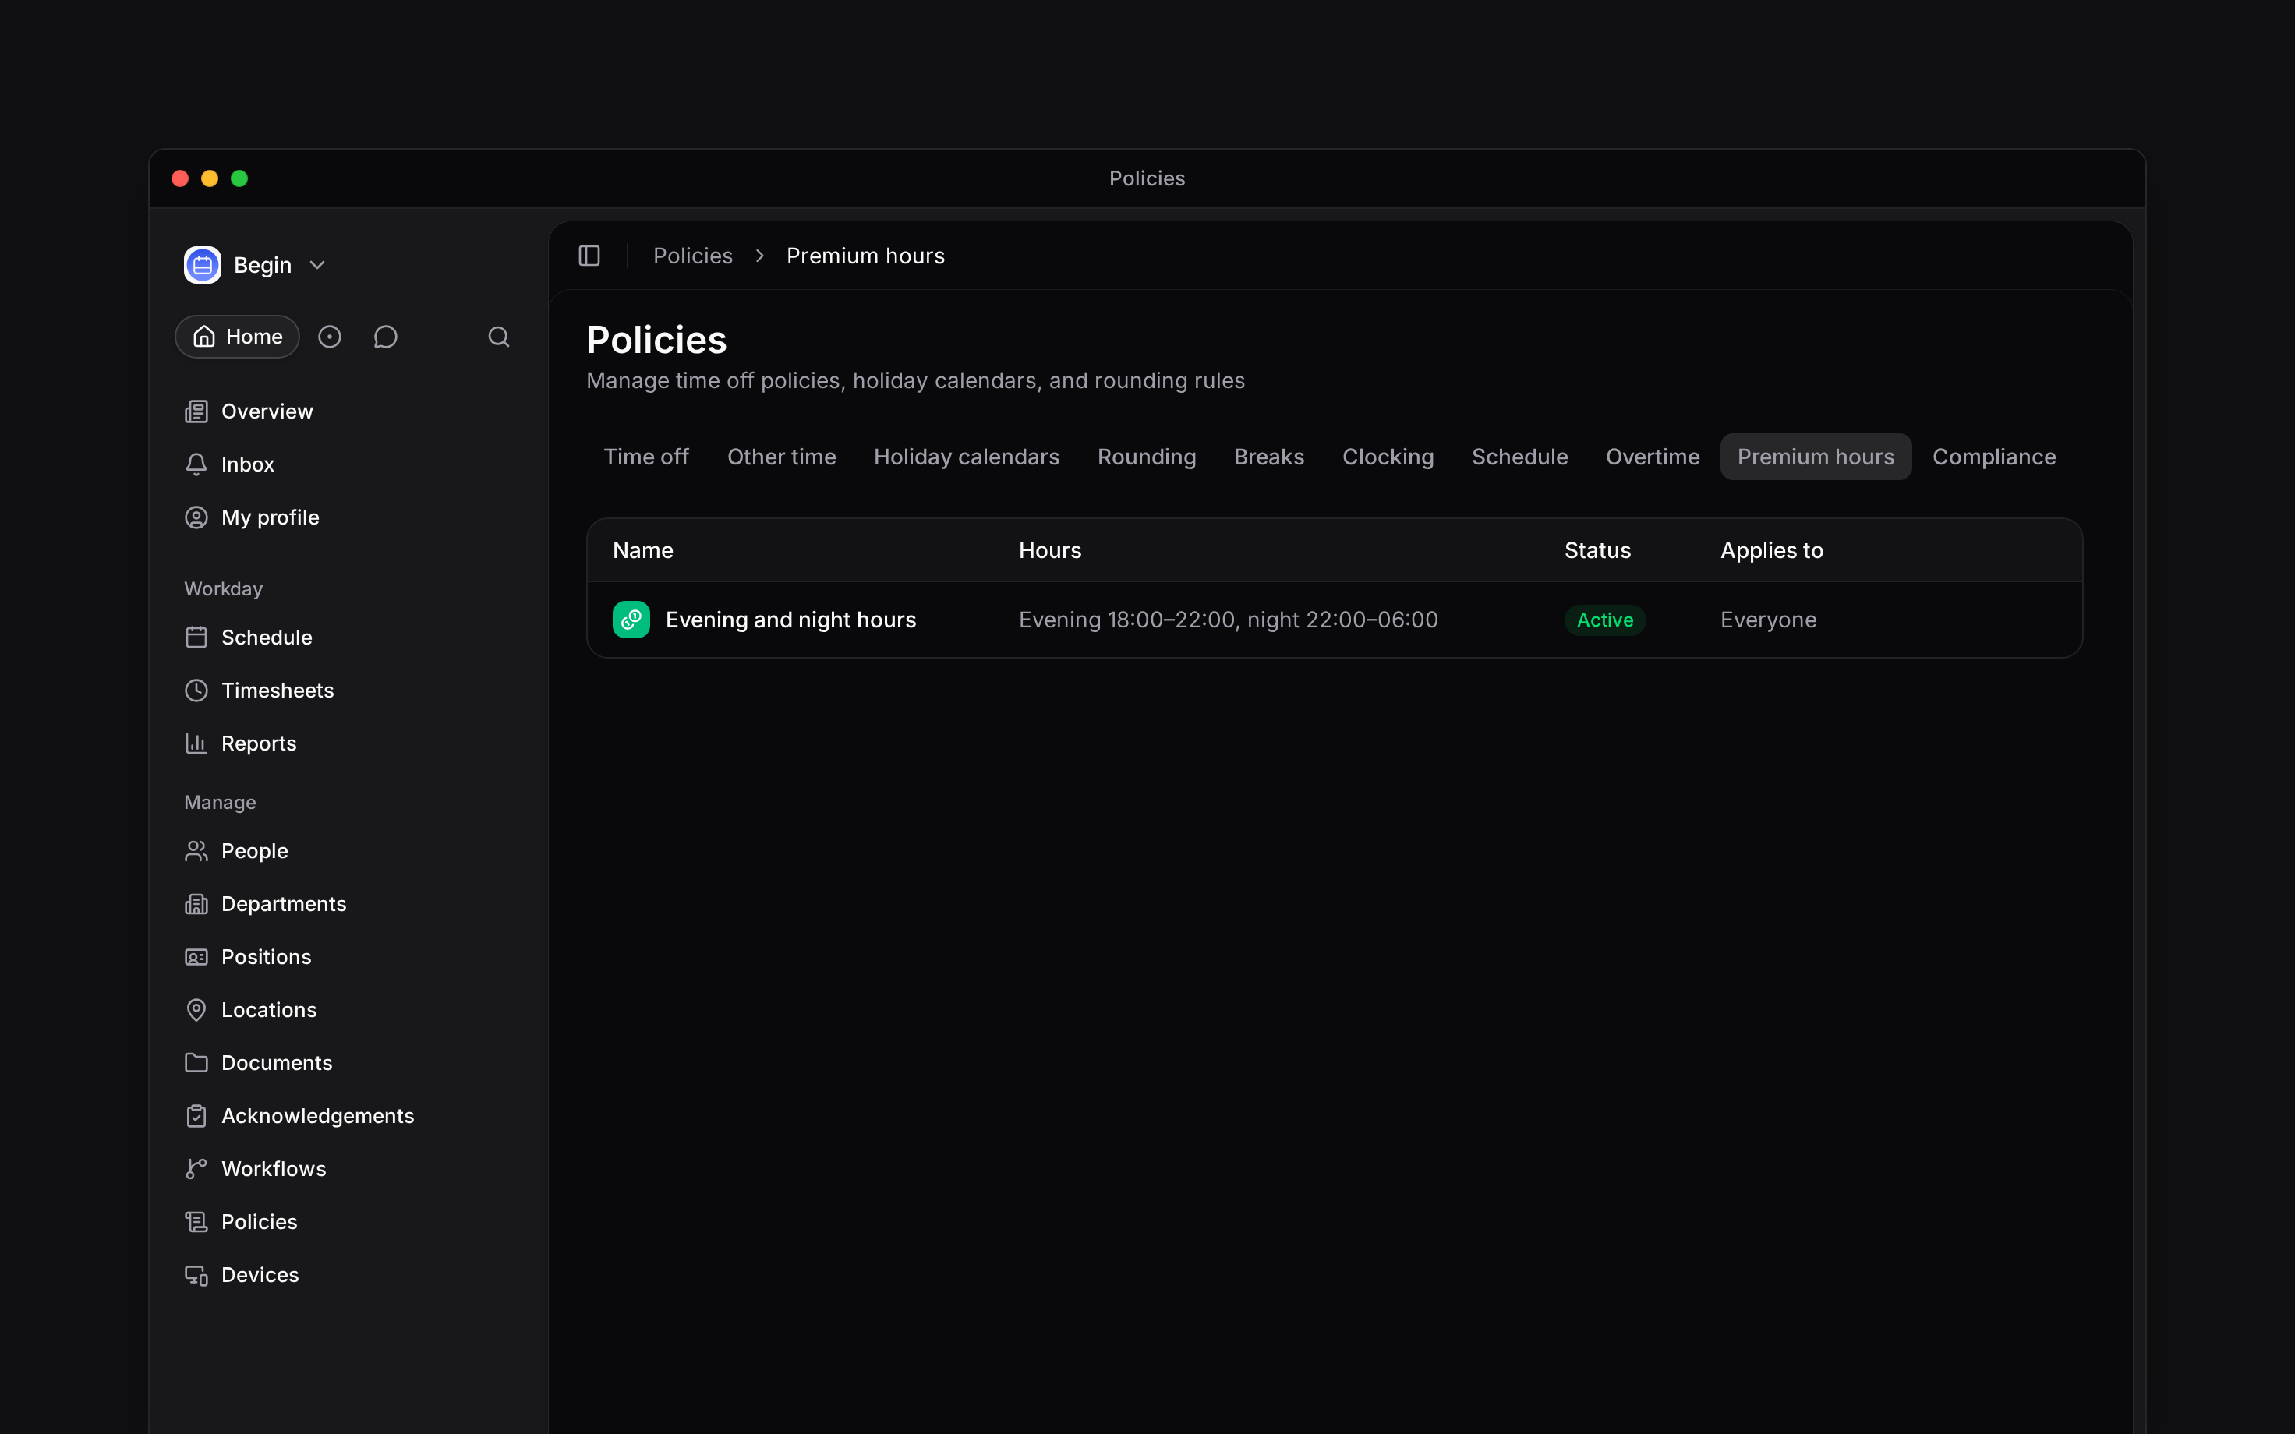Click the Reports chart icon
The image size is (2295, 1434).
click(196, 743)
